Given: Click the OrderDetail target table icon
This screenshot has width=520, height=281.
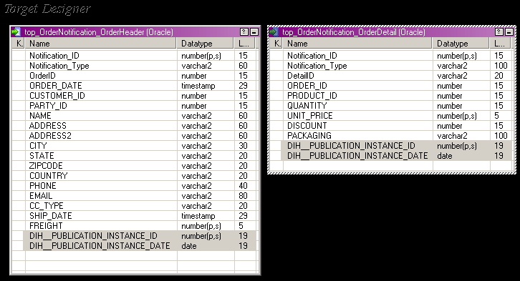Looking at the screenshot, I should coord(274,32).
